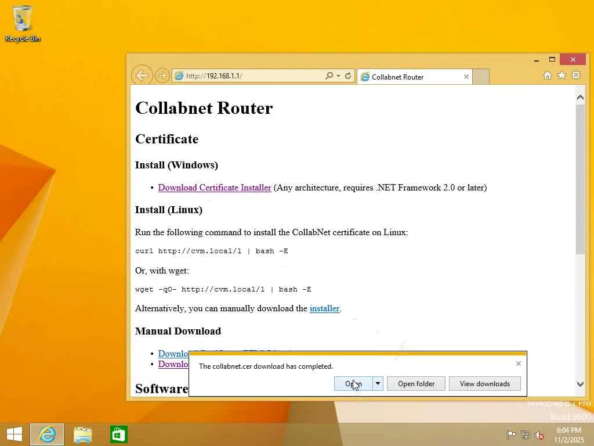This screenshot has height=446, width=594.
Task: Click the curl command text line
Action: (211, 251)
